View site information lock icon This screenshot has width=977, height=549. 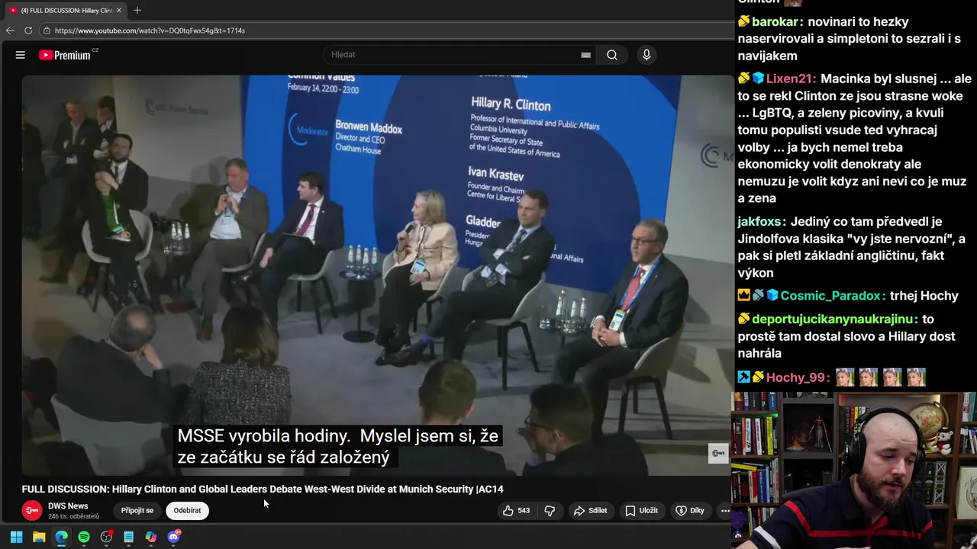pos(47,30)
